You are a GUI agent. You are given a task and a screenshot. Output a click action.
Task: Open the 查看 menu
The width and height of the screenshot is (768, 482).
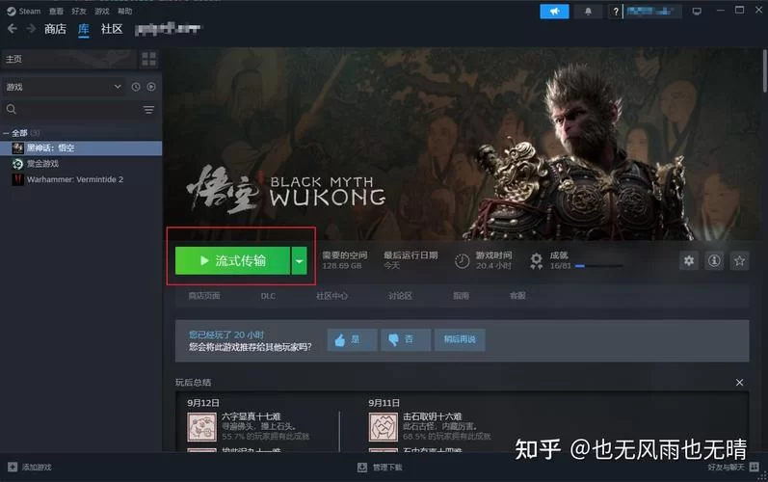tap(56, 12)
